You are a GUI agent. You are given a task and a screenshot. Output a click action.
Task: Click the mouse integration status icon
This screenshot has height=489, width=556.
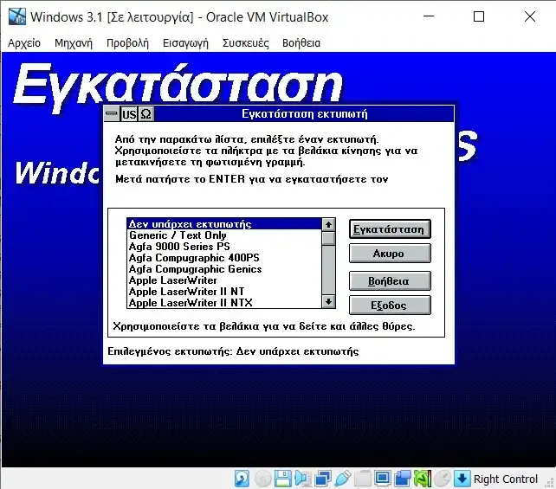pyautogui.click(x=443, y=479)
